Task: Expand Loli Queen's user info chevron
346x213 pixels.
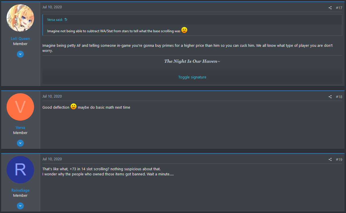Action: (20, 54)
